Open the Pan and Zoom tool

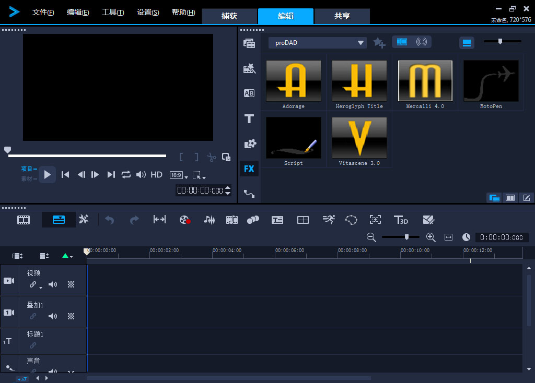coord(375,220)
